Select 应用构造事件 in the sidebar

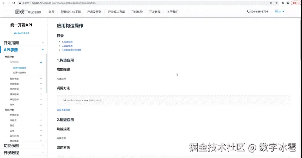(20, 72)
